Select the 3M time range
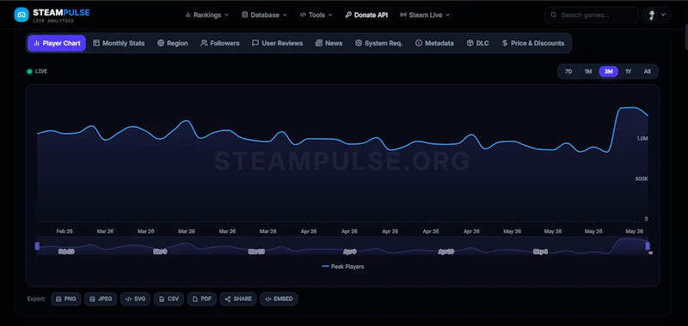Image resolution: width=688 pixels, height=326 pixels. point(608,71)
